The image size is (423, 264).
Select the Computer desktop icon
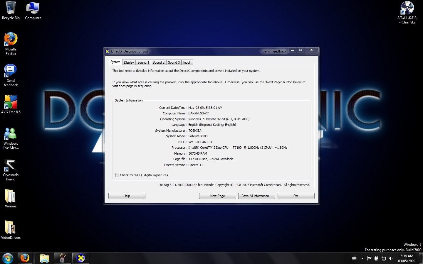33,11
